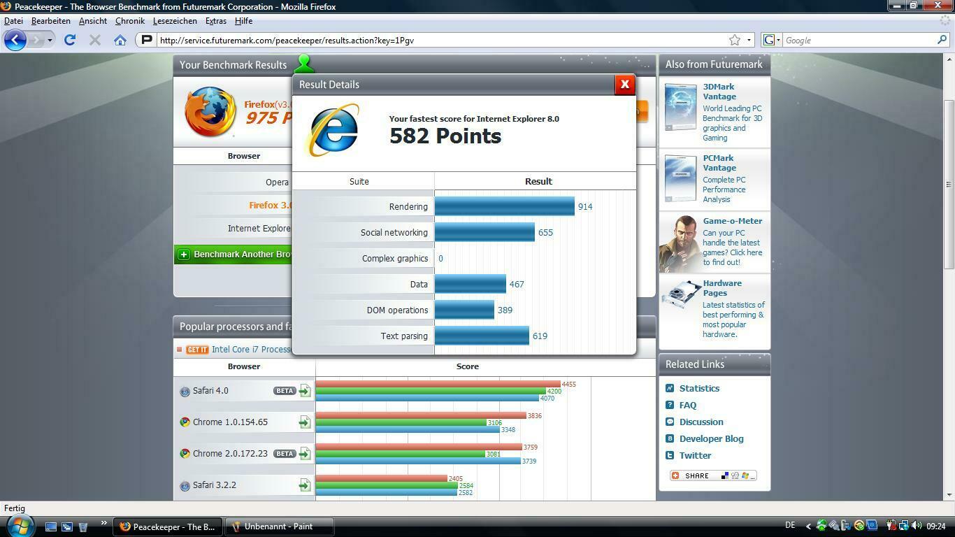Switch to Unbenannt - Paint in taskbar
This screenshot has height=537, width=955.
[278, 527]
